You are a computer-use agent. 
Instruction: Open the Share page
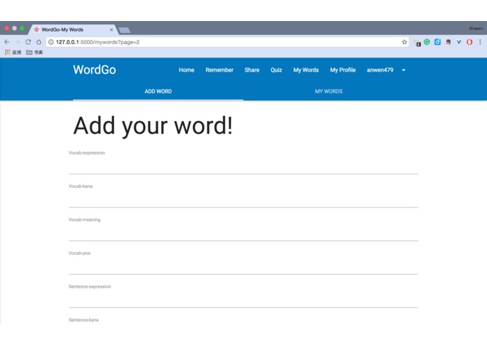point(252,70)
